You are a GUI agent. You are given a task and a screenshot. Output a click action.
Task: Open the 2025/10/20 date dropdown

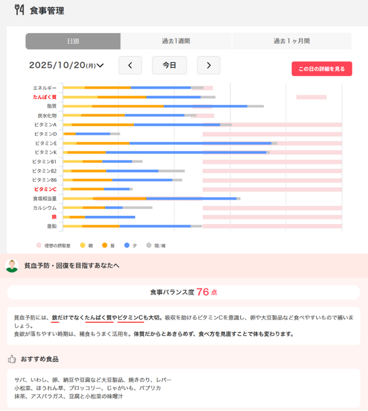coord(66,65)
